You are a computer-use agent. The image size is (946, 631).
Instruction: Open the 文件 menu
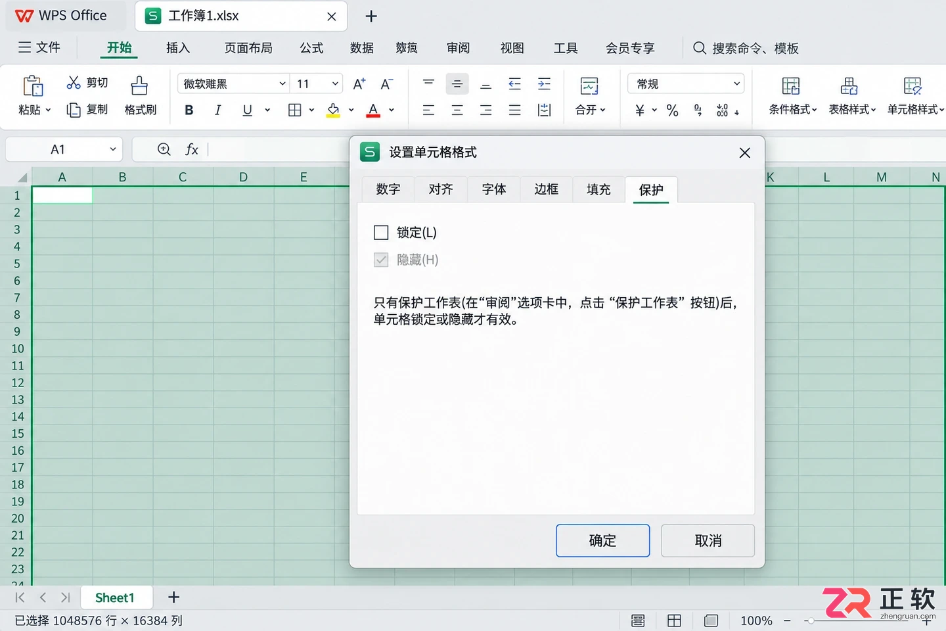pos(39,47)
